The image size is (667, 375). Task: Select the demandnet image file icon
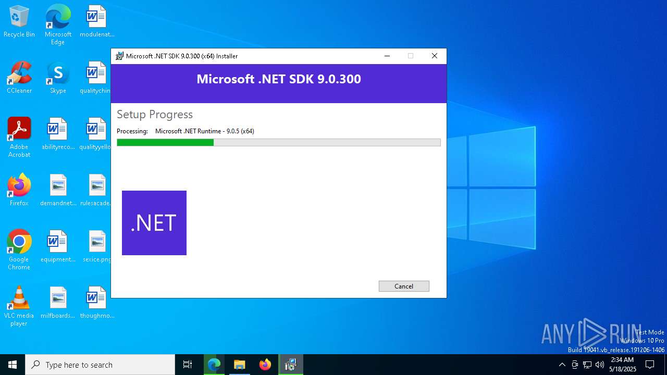click(58, 191)
